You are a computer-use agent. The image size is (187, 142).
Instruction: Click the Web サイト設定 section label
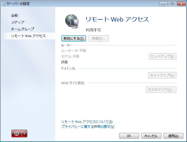click(73, 83)
